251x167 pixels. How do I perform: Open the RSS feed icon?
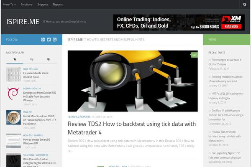[54, 40]
